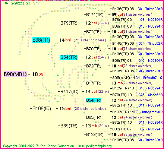Click the Karl Kehrle Foundation copyright notice

[x=38, y=146]
